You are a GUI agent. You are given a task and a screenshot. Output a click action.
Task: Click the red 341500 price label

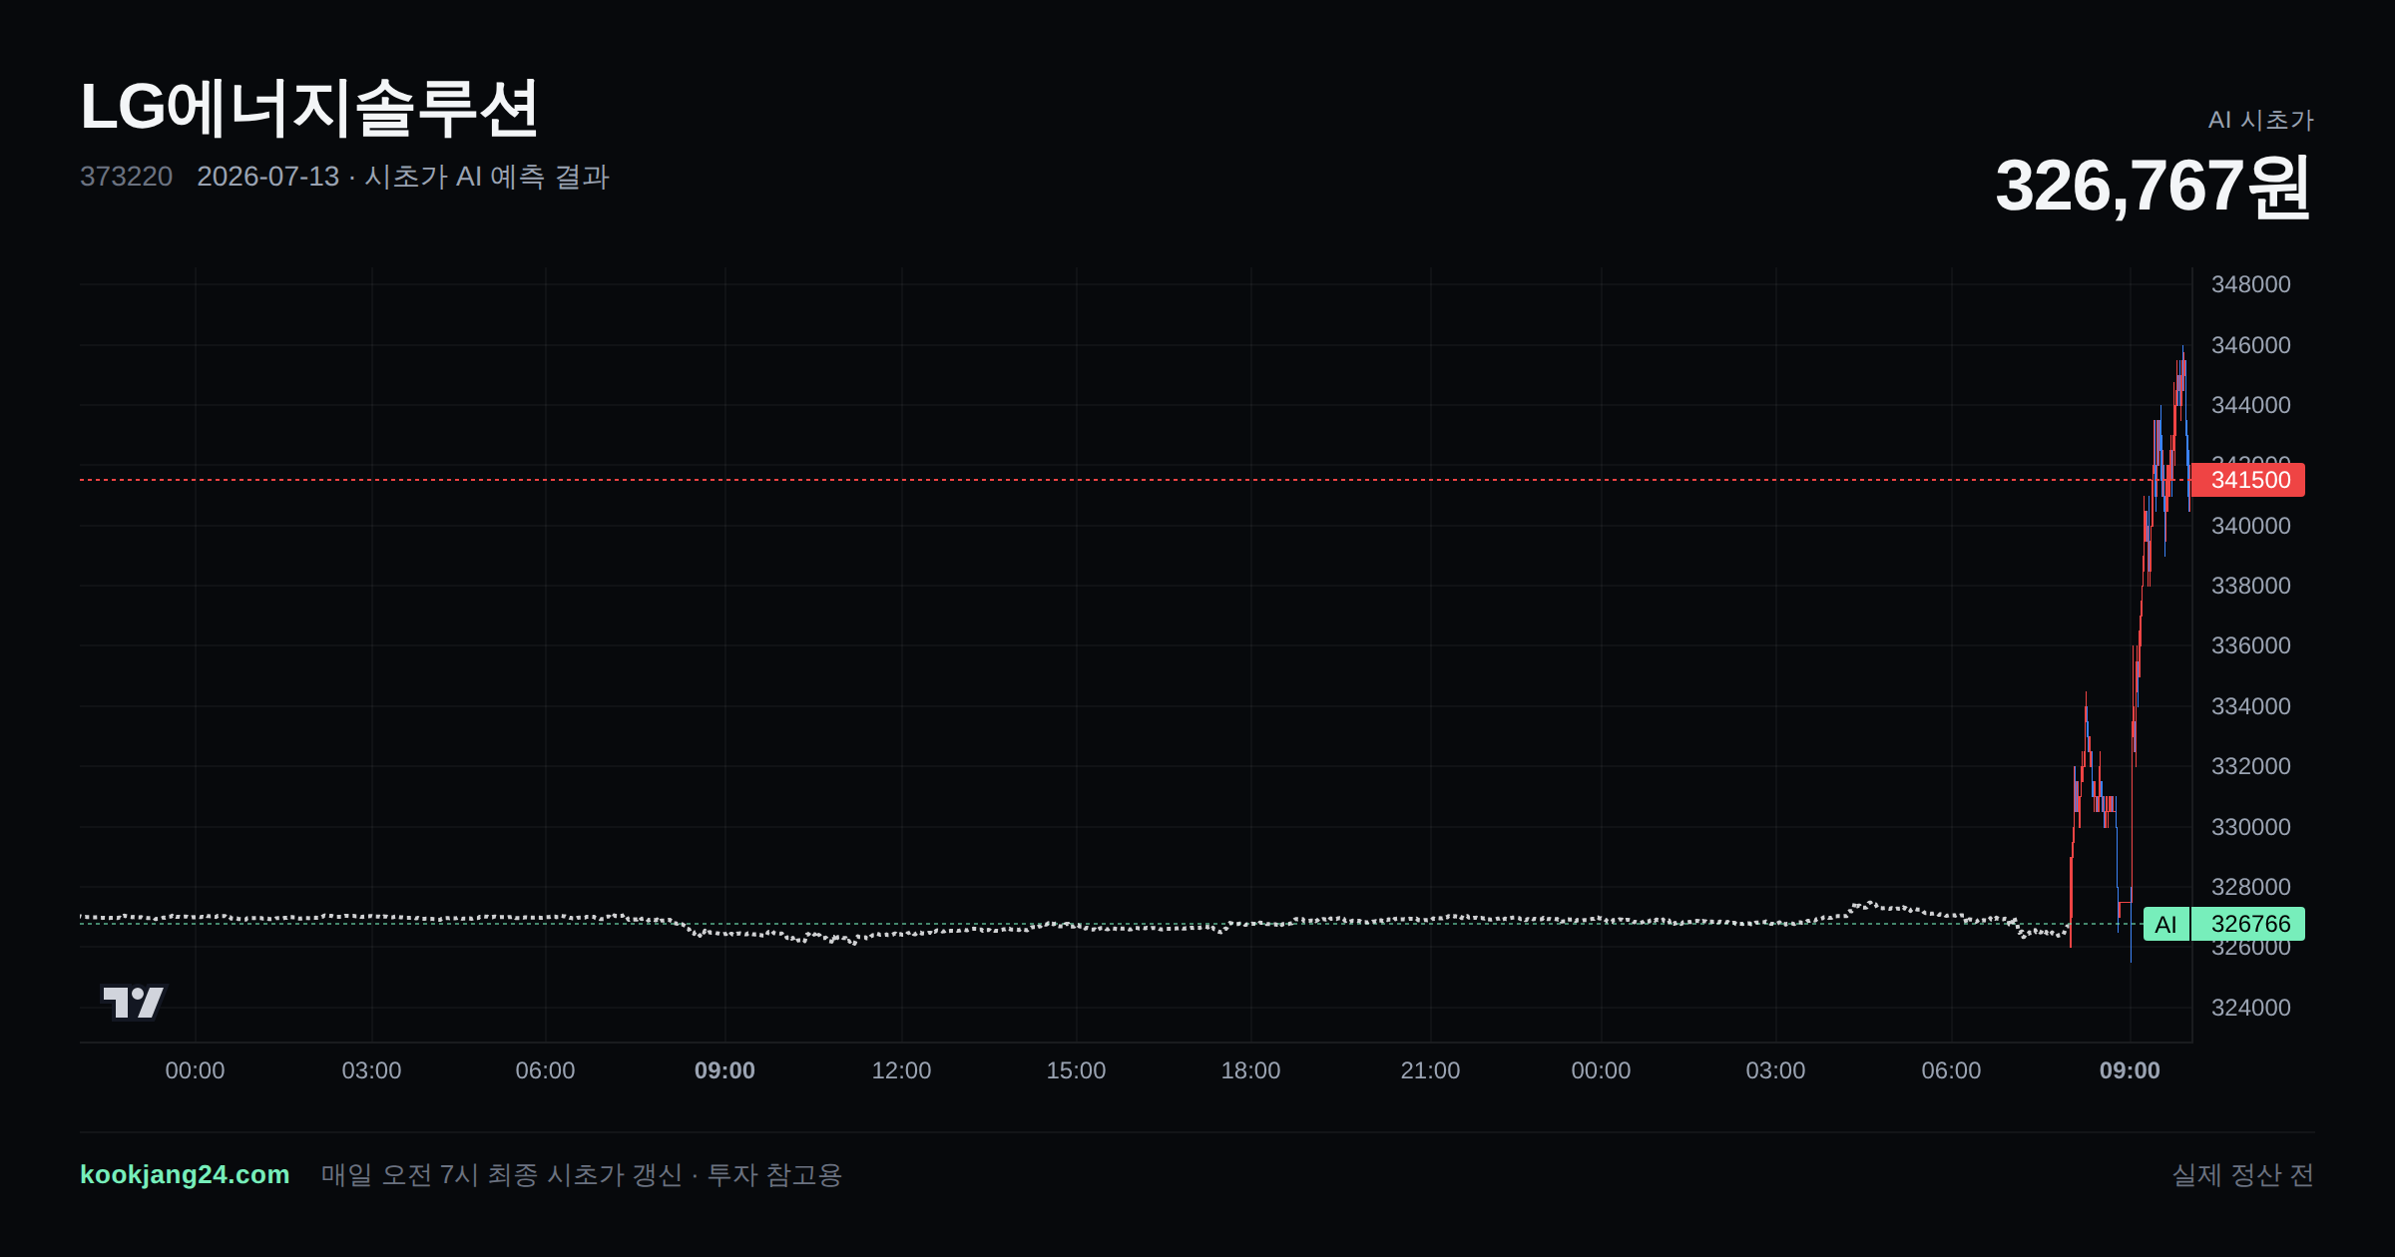coord(2249,480)
